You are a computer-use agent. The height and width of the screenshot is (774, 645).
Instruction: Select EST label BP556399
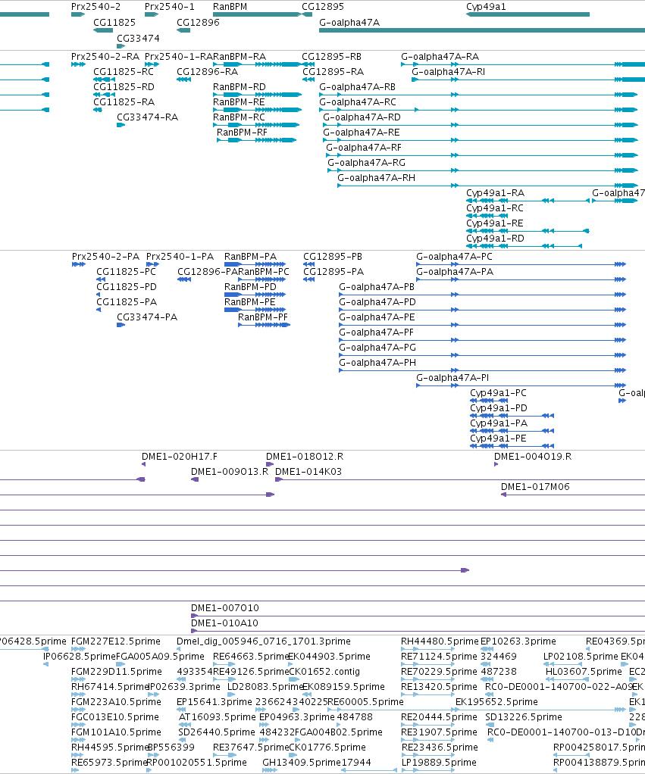tap(171, 747)
